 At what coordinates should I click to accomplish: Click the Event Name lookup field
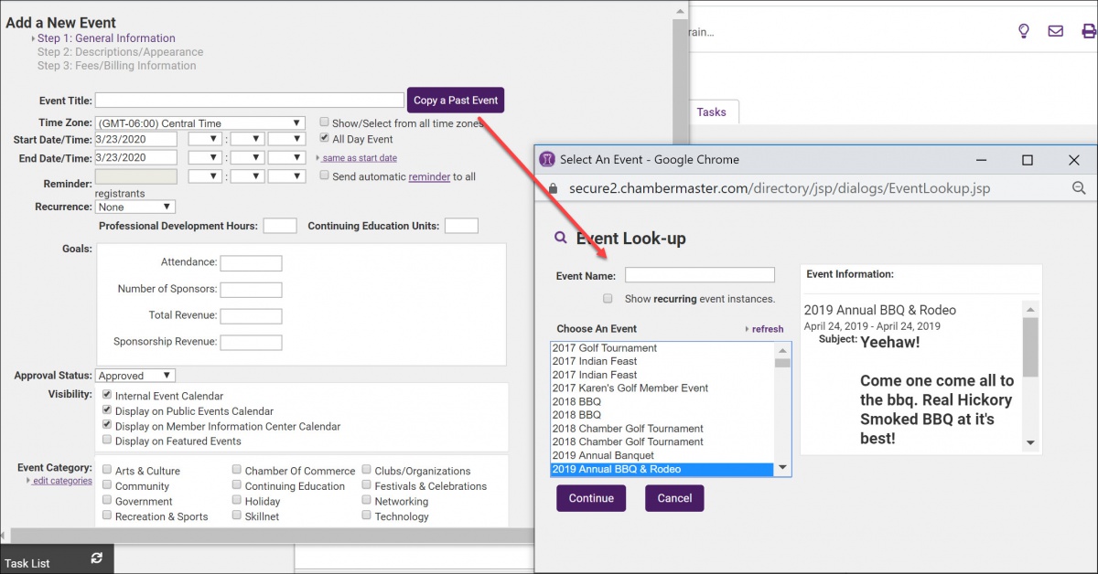pyautogui.click(x=699, y=275)
